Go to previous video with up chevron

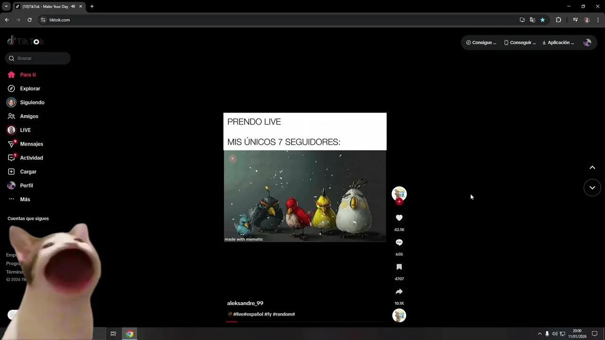592,168
